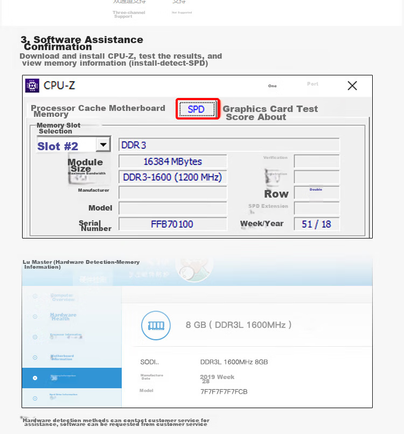
Task: Click the DDR3 memory type field
Action: click(229, 145)
